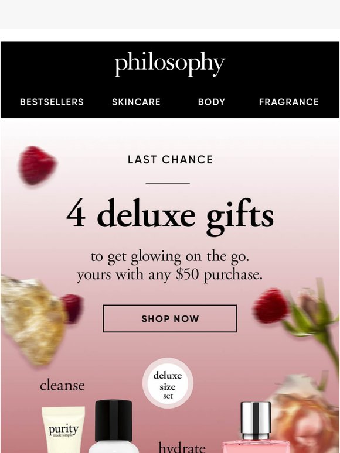
Task: Click the philosophy brand logo
Action: pyautogui.click(x=170, y=64)
